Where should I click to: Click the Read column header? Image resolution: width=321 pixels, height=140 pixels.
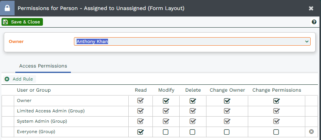coord(141,90)
